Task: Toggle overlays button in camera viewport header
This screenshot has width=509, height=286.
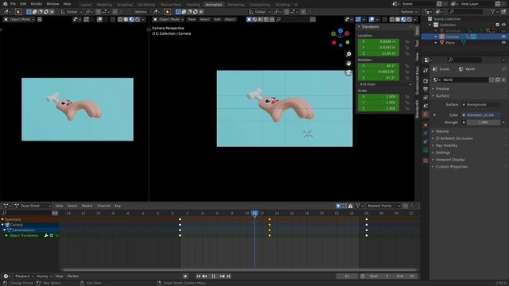Action: (x=371, y=19)
